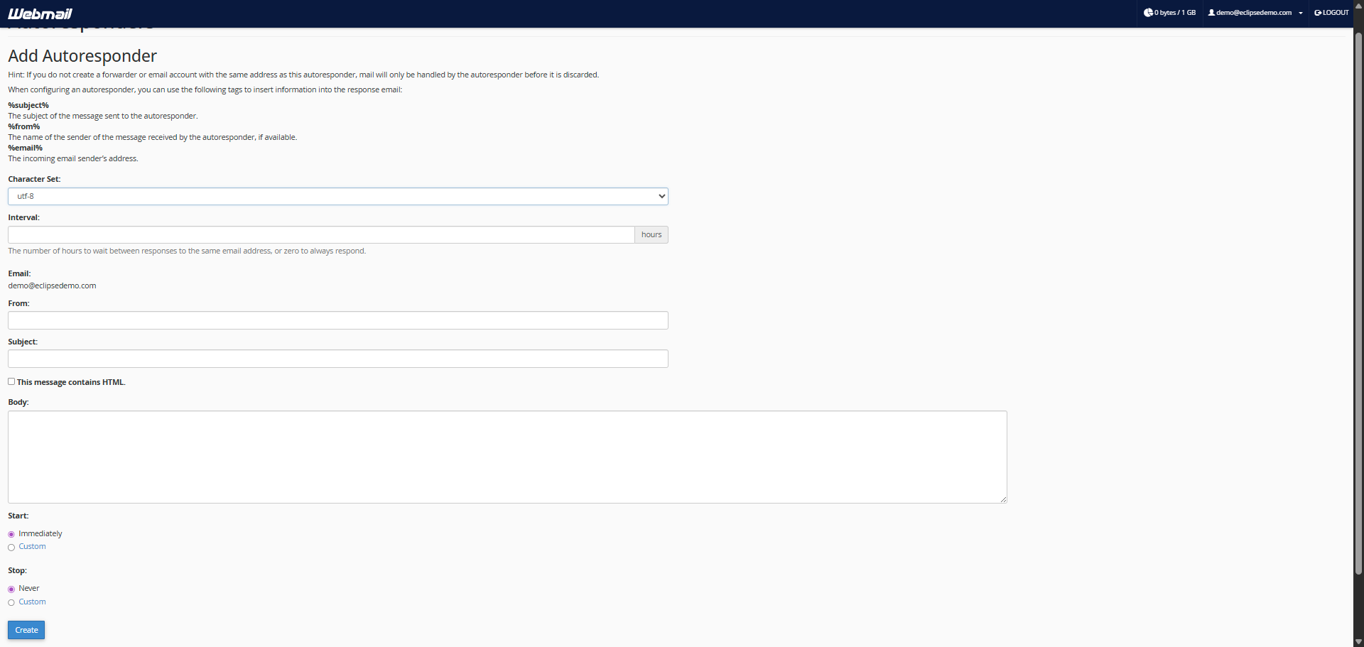
Task: Click the user account silhouette icon
Action: click(1211, 13)
